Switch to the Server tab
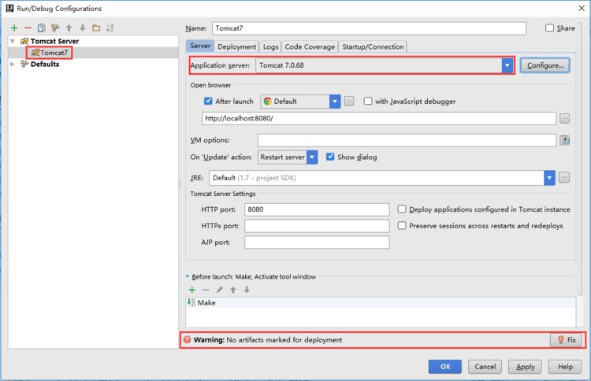 tap(200, 46)
